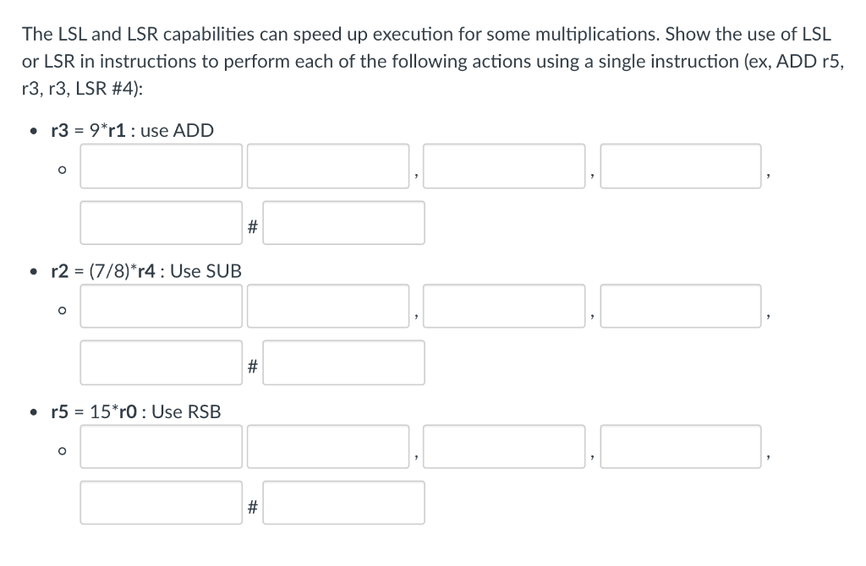
Task: Focus second input box in RSB question row
Action: pos(328,446)
